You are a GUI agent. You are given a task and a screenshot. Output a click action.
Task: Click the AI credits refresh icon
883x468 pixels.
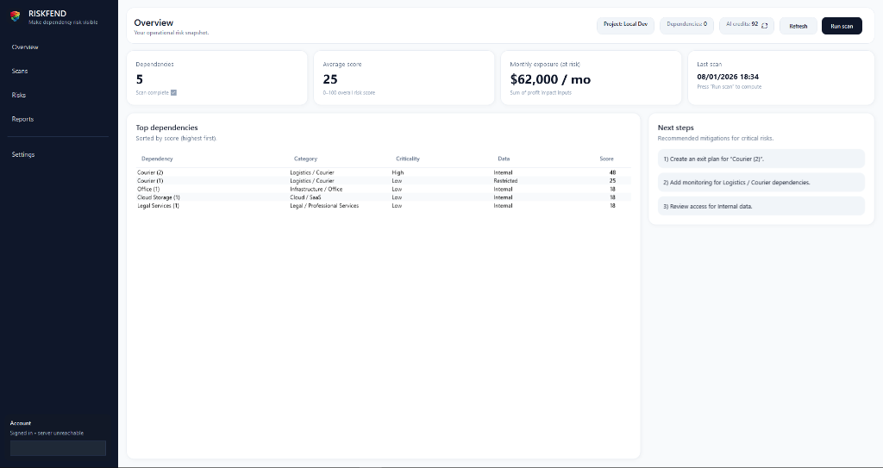pyautogui.click(x=764, y=25)
